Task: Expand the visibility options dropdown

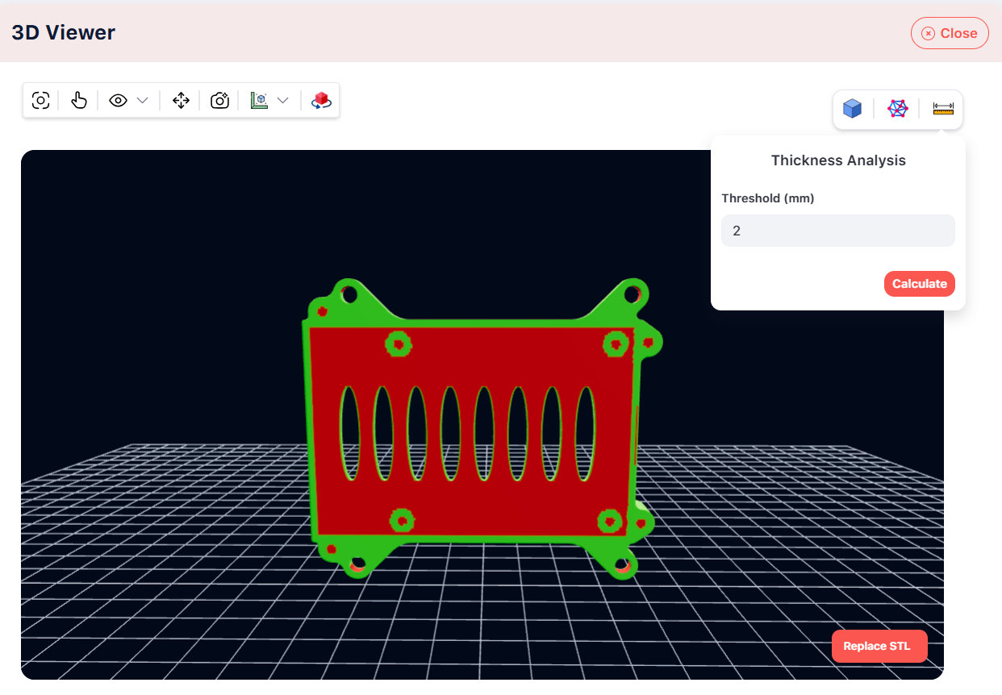Action: pyautogui.click(x=143, y=100)
